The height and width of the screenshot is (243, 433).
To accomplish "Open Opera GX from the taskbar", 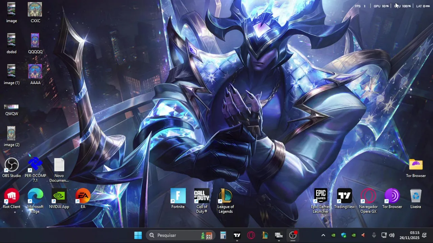I will click(251, 235).
